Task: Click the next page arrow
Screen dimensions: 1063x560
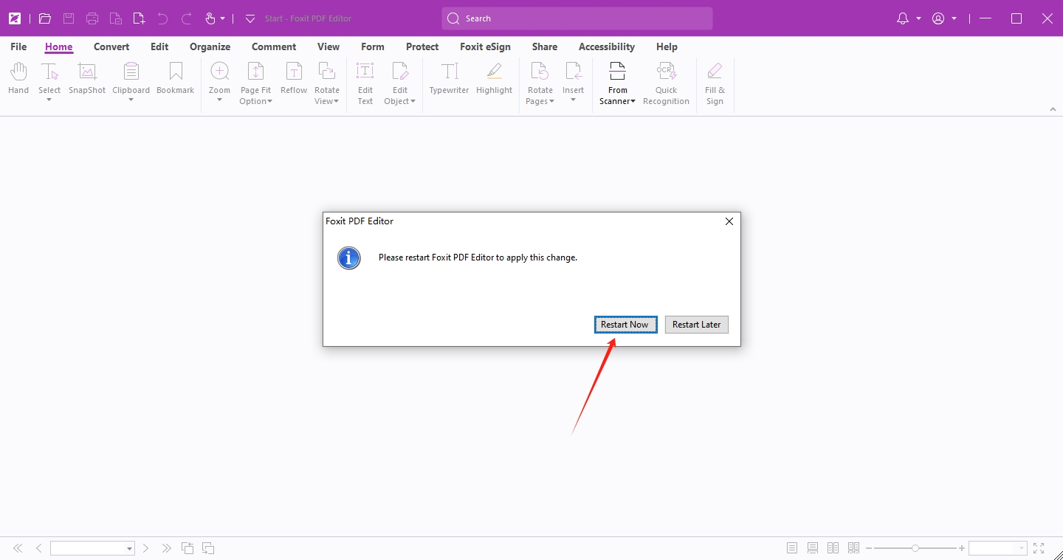Action: pyautogui.click(x=146, y=548)
